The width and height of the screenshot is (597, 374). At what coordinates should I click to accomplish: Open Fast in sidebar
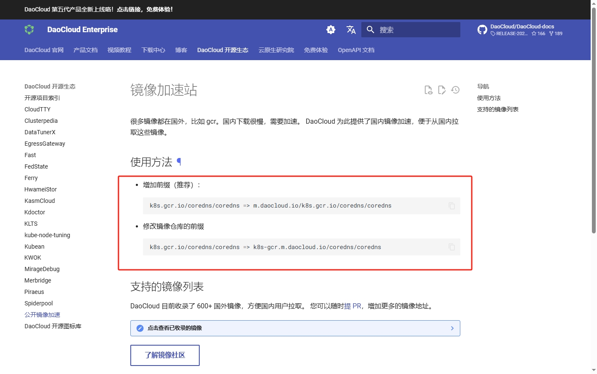[30, 155]
